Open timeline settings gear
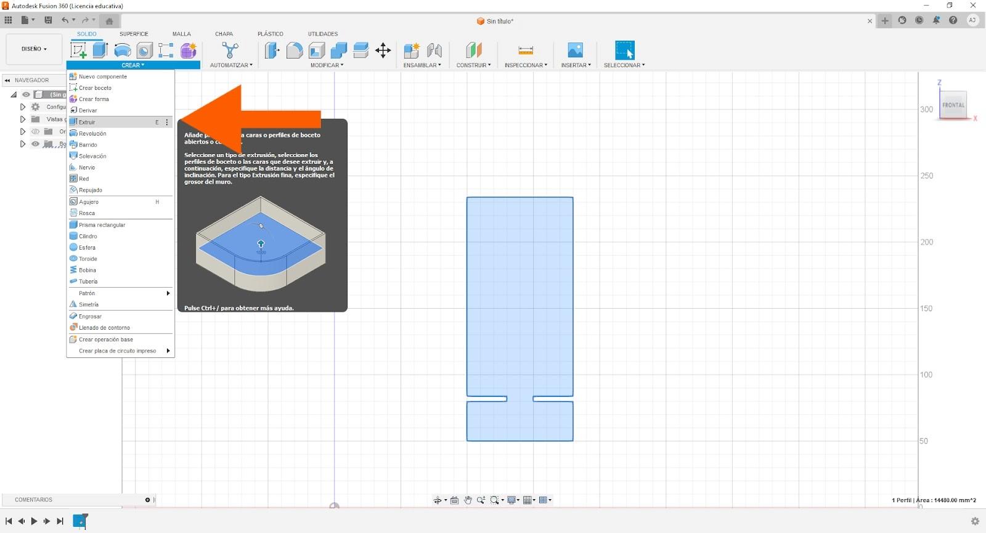Viewport: 986px width, 533px height. 975,521
